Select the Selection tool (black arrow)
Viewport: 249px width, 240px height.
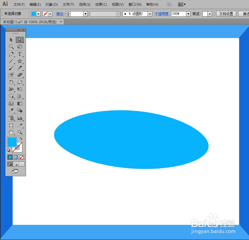[11, 40]
